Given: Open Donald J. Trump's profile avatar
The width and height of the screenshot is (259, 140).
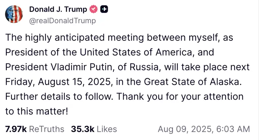Looking at the screenshot, I should [x=14, y=14].
